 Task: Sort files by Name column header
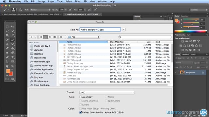[x=84, y=42]
